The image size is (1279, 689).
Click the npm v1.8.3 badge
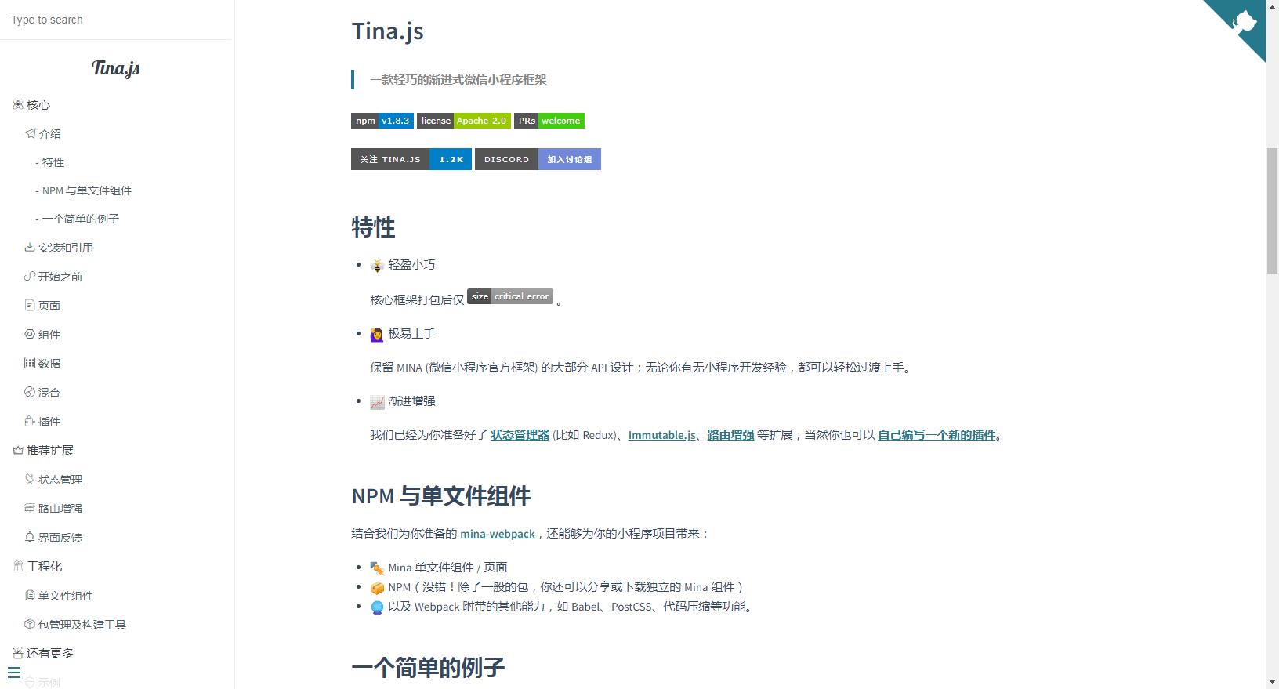point(382,121)
